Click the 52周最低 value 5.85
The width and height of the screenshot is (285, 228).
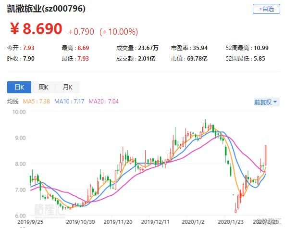pyautogui.click(x=260, y=58)
